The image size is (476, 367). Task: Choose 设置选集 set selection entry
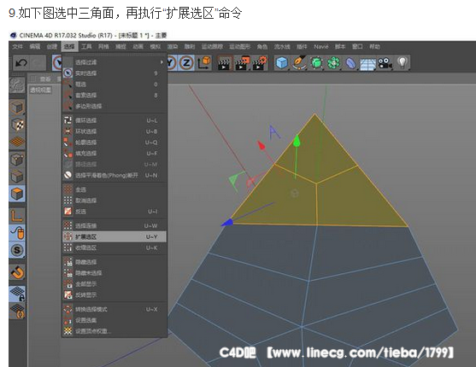115,320
